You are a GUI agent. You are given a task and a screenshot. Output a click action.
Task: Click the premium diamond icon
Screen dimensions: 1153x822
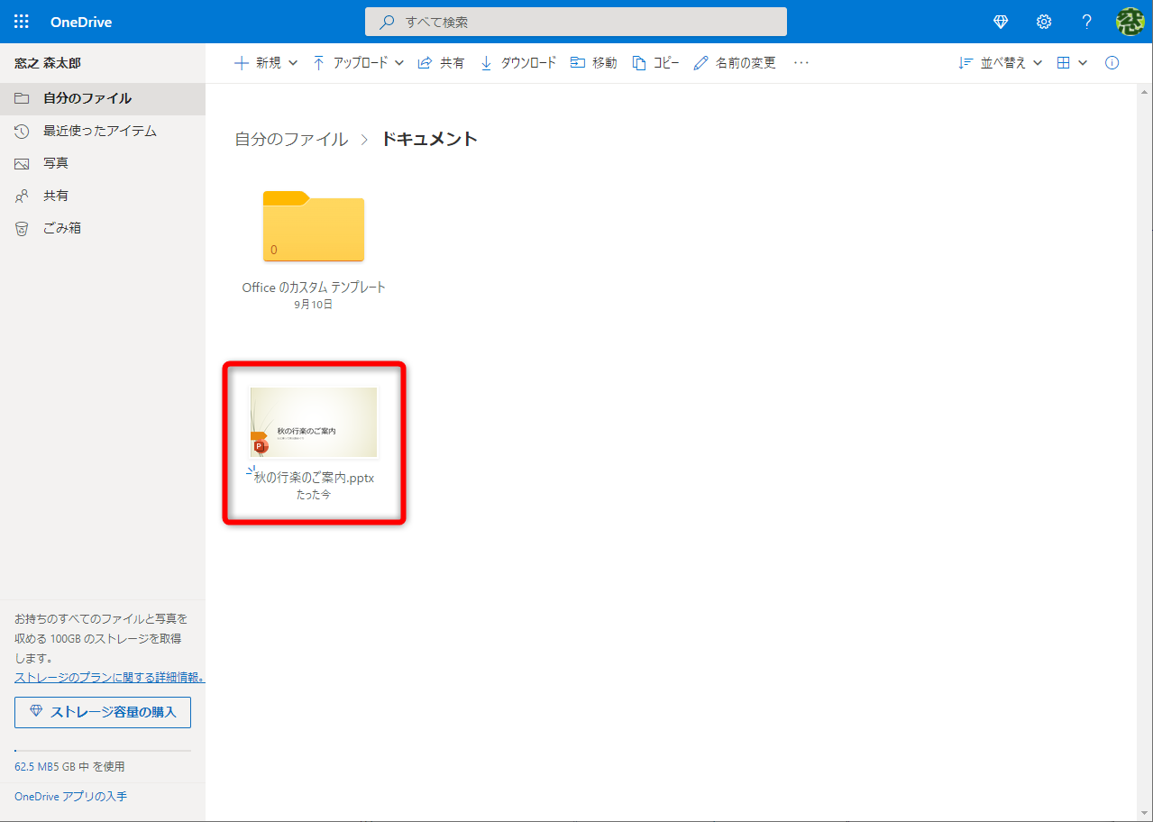point(1001,21)
